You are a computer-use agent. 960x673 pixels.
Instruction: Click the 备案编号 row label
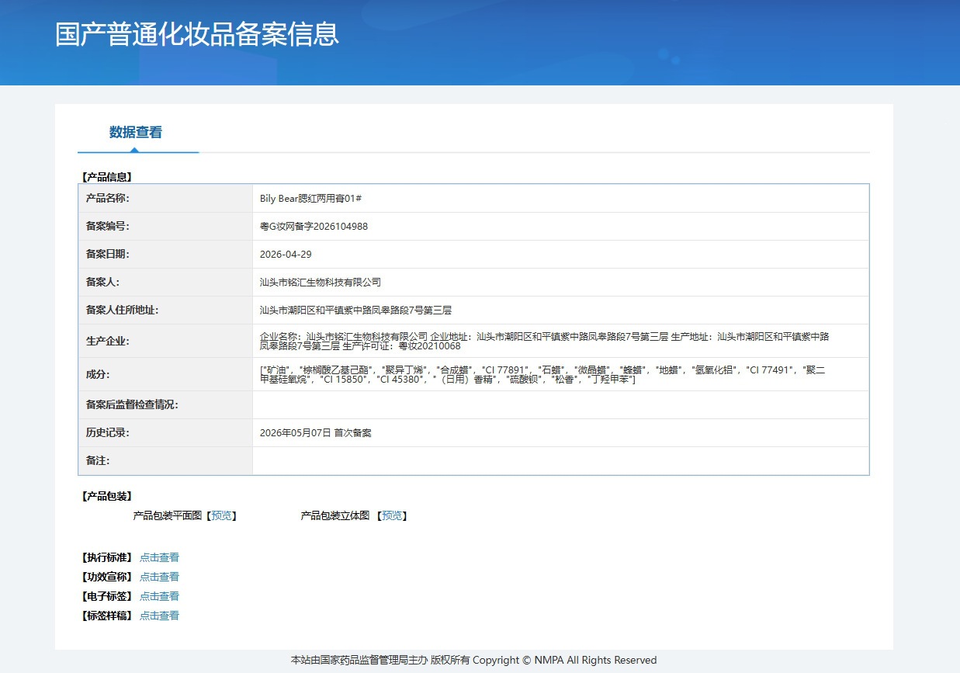pos(108,227)
